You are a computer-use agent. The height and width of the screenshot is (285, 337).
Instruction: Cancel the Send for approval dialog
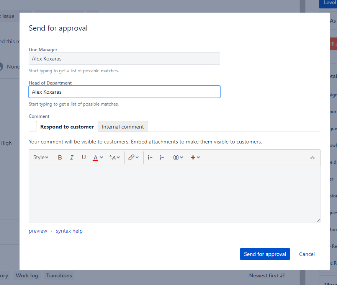[307, 254]
